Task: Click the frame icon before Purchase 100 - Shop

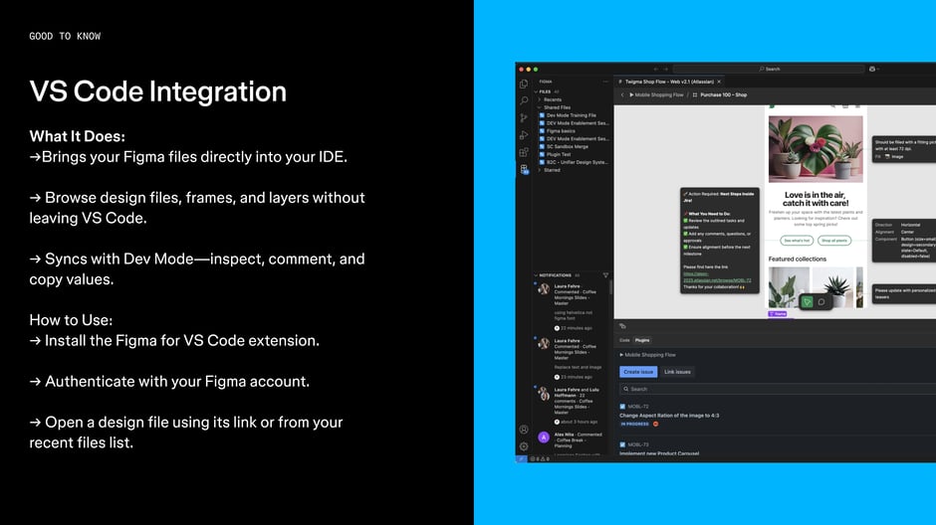Action: (x=695, y=94)
